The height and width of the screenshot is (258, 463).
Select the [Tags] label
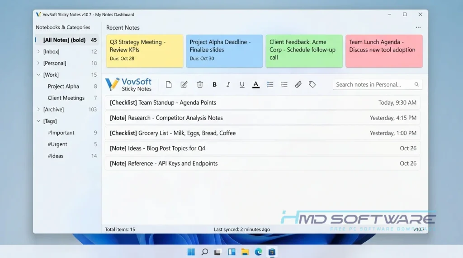coord(50,121)
